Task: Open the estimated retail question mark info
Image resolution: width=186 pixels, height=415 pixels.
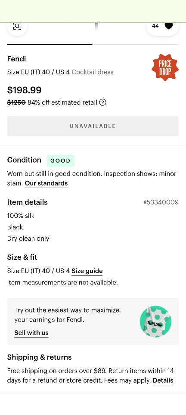Action: [x=103, y=102]
